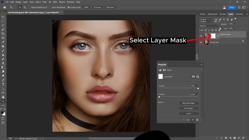Click the Select and Mask button
The height and width of the screenshot is (140, 249).
(x=189, y=103)
